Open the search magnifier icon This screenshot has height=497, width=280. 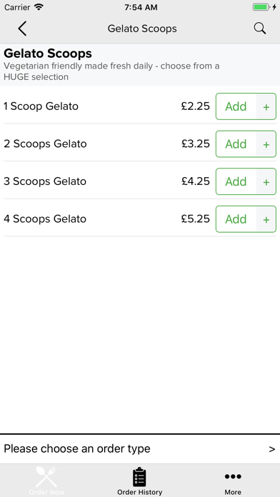point(260,29)
